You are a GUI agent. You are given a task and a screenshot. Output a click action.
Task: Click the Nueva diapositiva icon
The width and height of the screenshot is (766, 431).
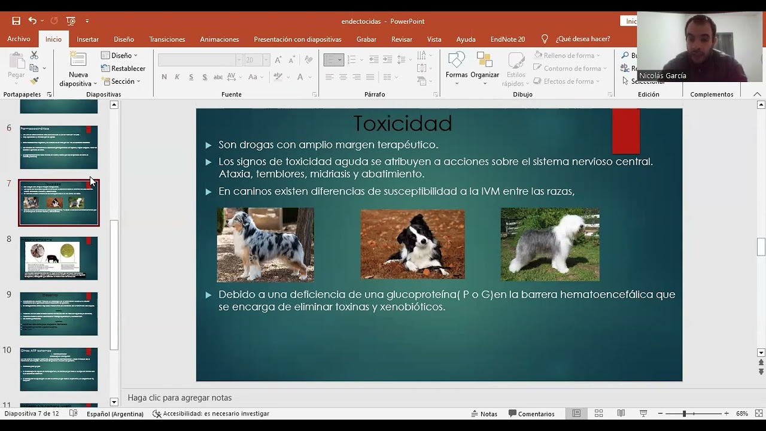[x=78, y=60]
